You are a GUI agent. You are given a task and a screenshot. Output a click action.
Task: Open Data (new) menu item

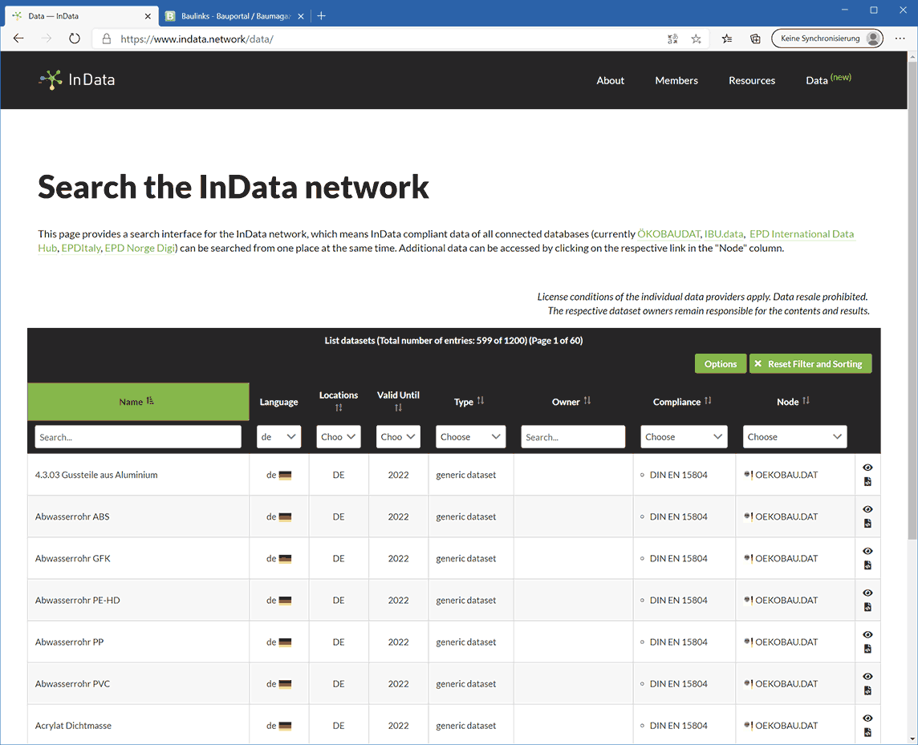tap(828, 79)
